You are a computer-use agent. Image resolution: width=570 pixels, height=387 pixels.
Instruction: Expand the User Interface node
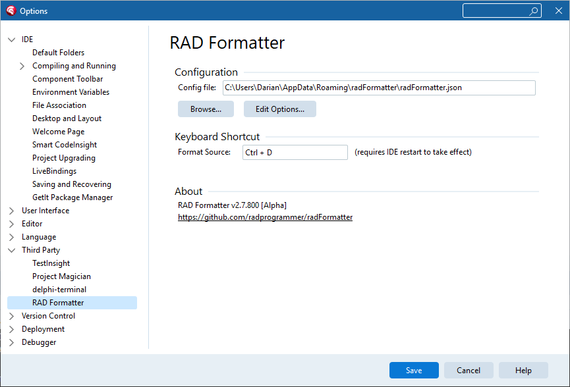click(12, 211)
